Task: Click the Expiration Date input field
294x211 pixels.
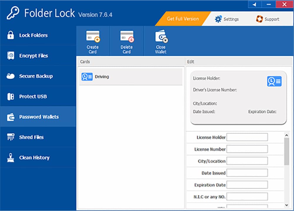Action: click(247, 185)
